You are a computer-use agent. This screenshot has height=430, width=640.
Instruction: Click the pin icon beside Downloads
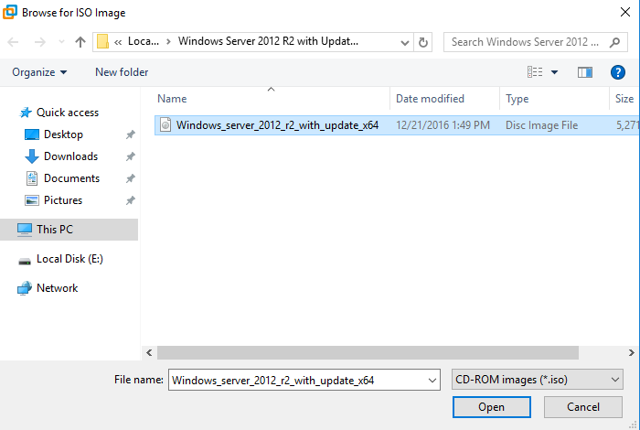point(130,156)
